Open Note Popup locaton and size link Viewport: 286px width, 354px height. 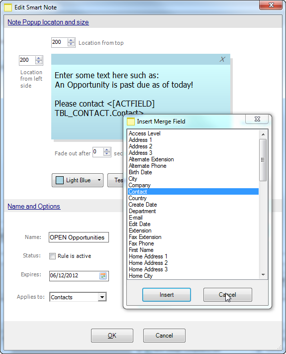[48, 22]
